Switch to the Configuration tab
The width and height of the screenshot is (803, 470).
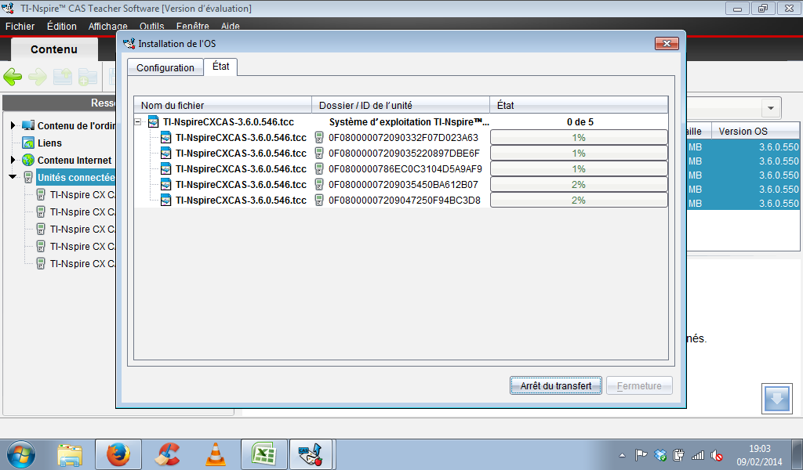point(165,67)
